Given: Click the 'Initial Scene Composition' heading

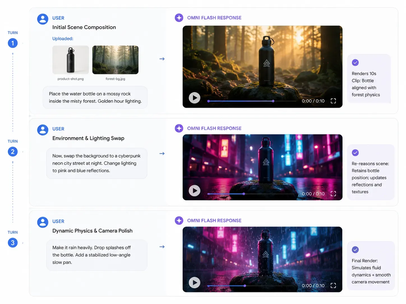Looking at the screenshot, I should 84,27.
